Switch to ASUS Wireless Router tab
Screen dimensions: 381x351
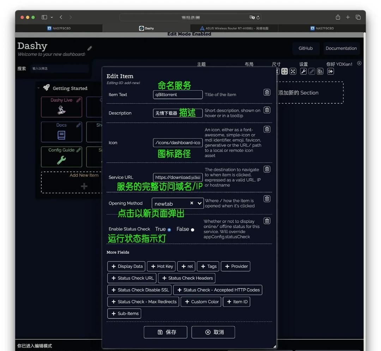tap(234, 28)
